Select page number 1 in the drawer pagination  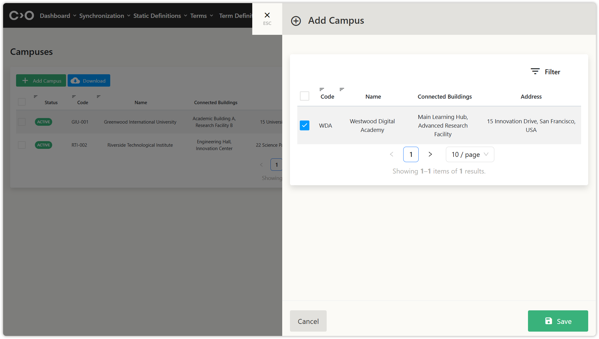pos(411,154)
